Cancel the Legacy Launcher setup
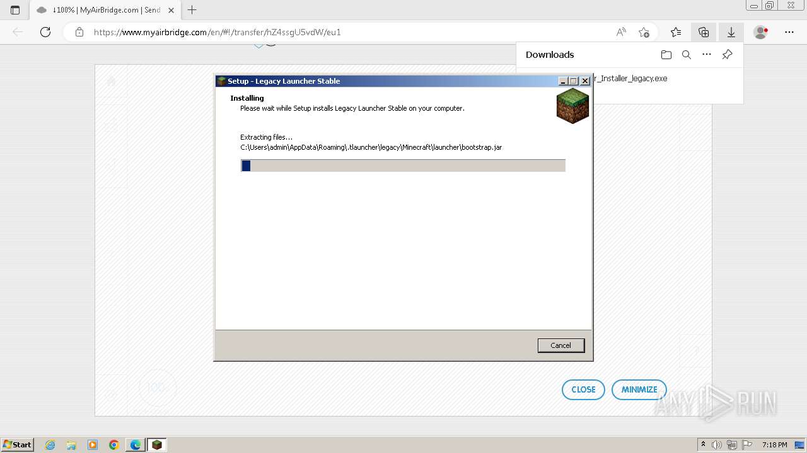Image resolution: width=807 pixels, height=453 pixels. click(x=560, y=345)
